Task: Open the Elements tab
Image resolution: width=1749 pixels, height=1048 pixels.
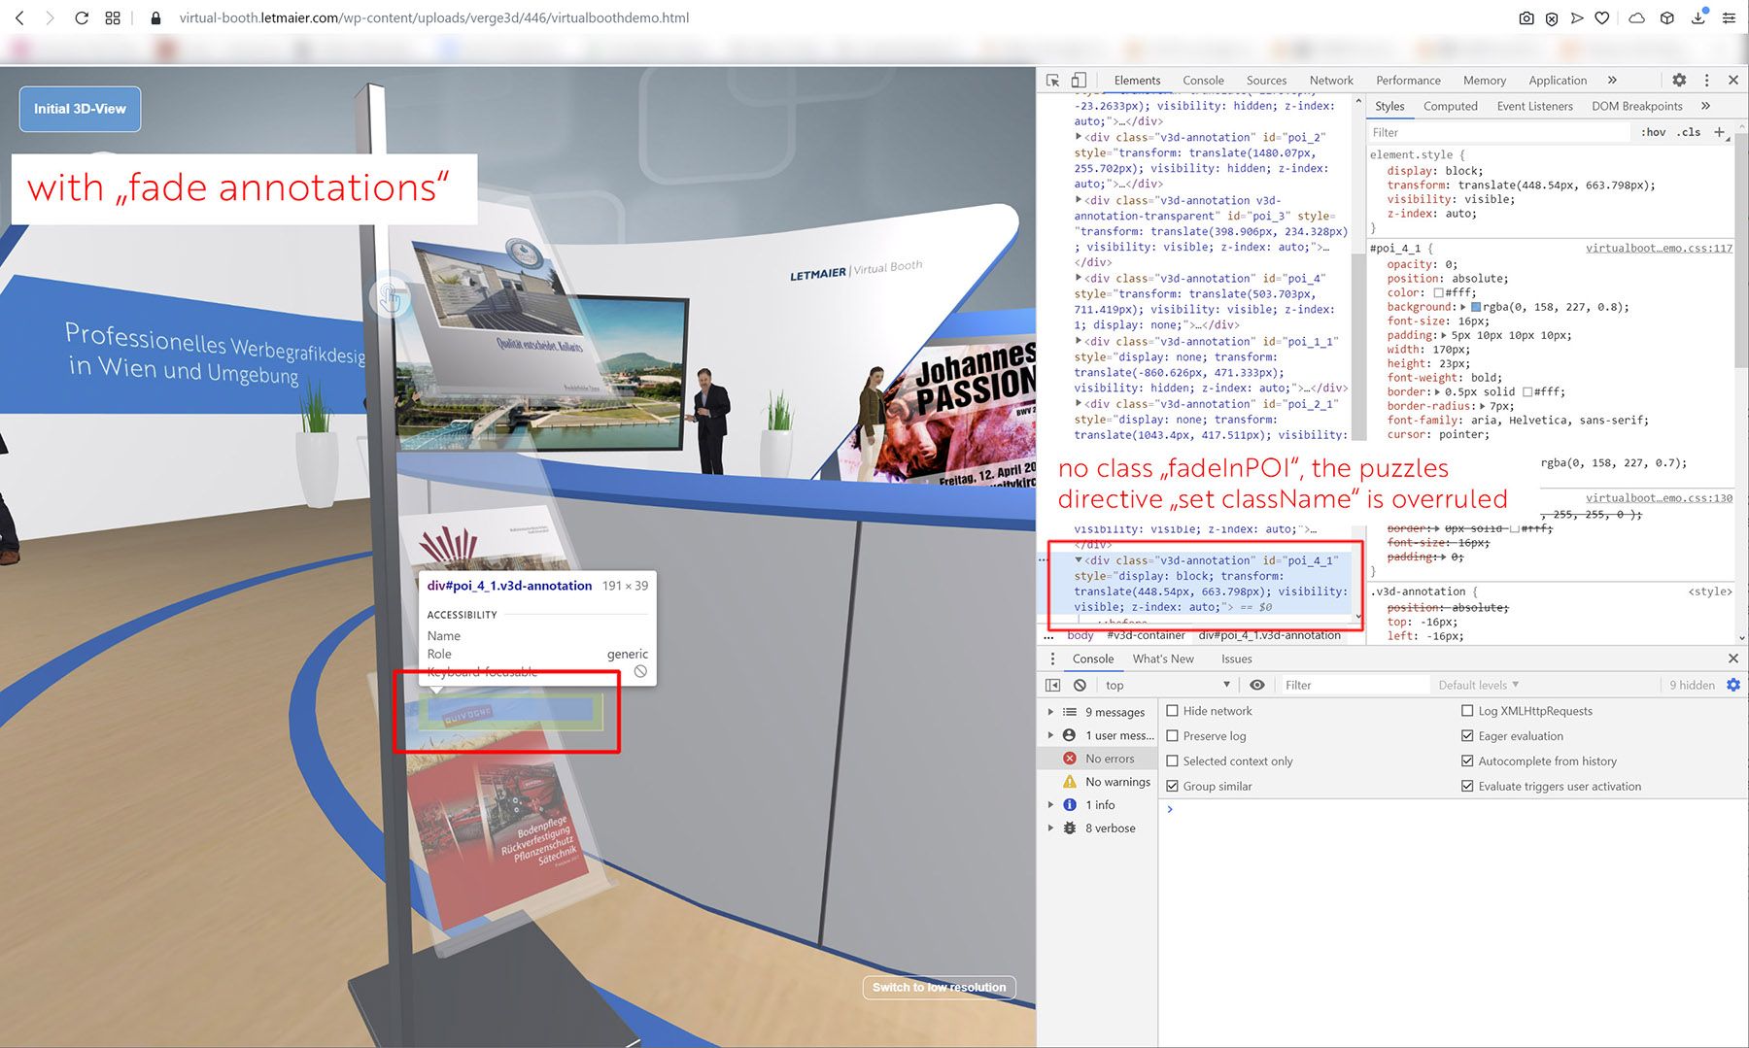Action: click(x=1137, y=81)
